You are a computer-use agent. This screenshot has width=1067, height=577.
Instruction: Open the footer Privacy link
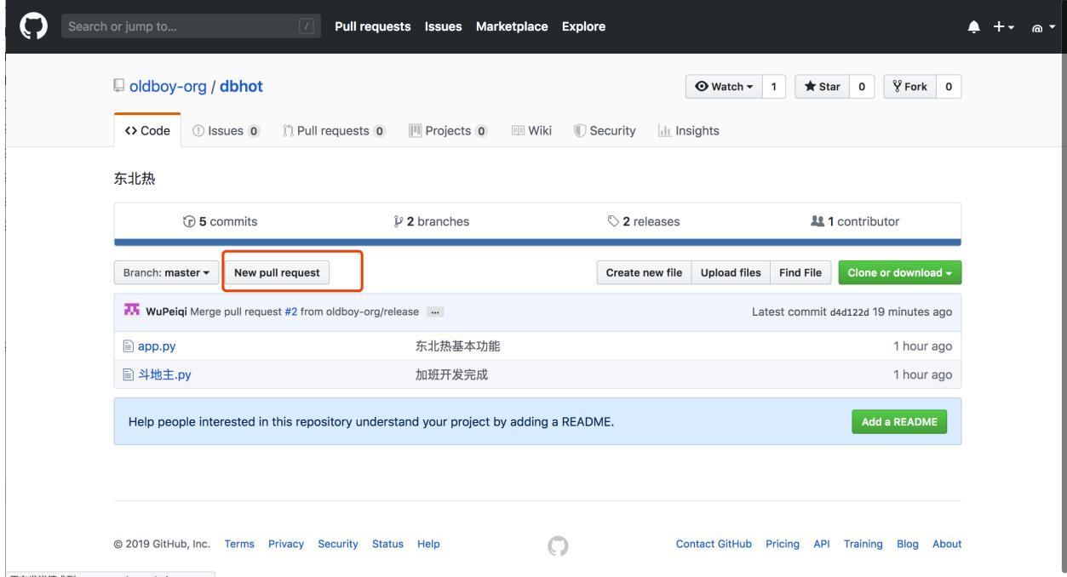coord(286,544)
